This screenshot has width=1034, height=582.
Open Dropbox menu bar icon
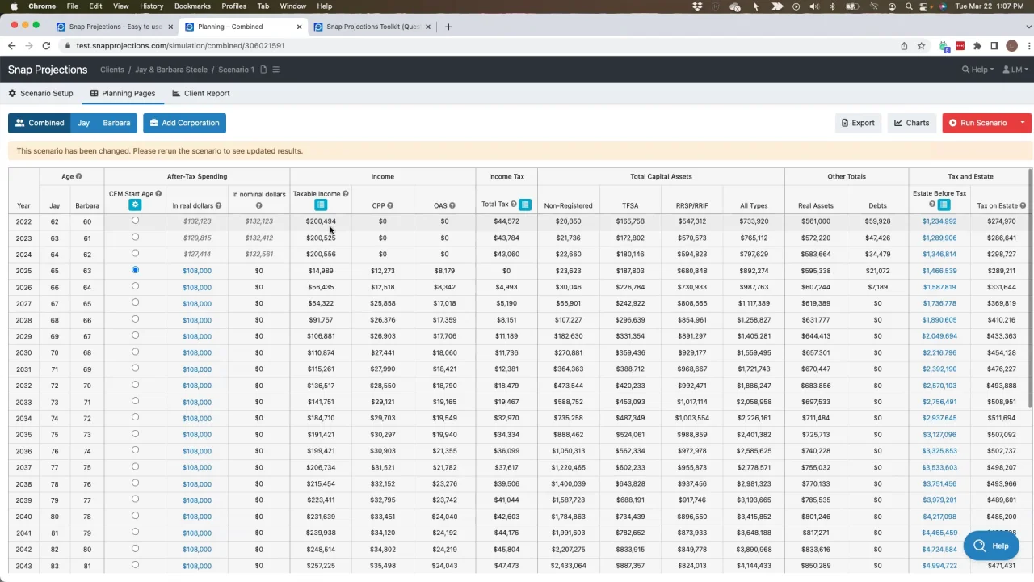tap(697, 6)
